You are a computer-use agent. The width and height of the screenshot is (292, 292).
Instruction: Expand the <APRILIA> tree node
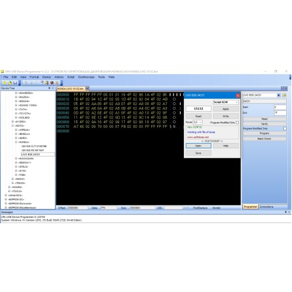coord(16,130)
